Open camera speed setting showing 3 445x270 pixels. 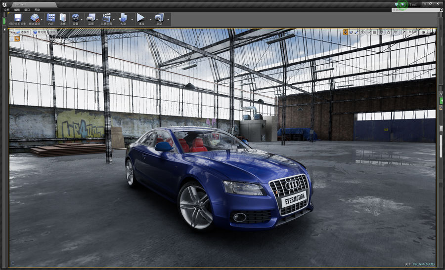(425, 32)
